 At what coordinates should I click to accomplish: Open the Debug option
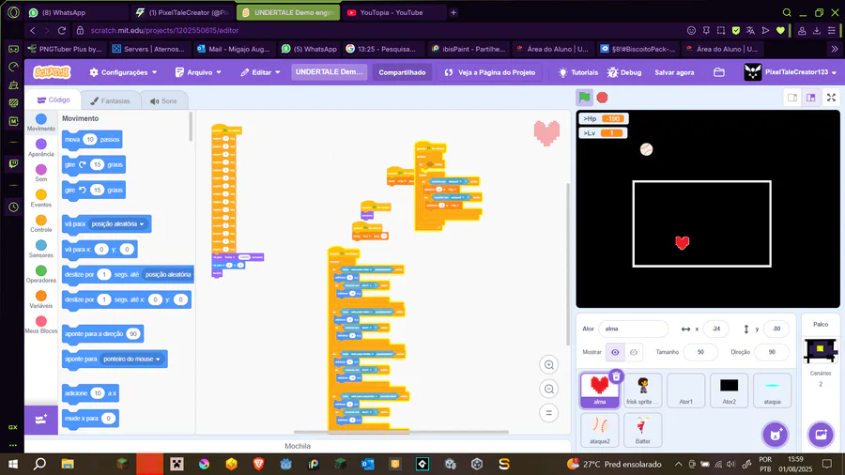click(x=624, y=72)
